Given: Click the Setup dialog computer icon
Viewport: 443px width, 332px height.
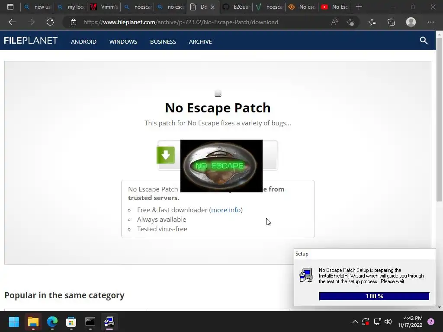Looking at the screenshot, I should pyautogui.click(x=306, y=275).
